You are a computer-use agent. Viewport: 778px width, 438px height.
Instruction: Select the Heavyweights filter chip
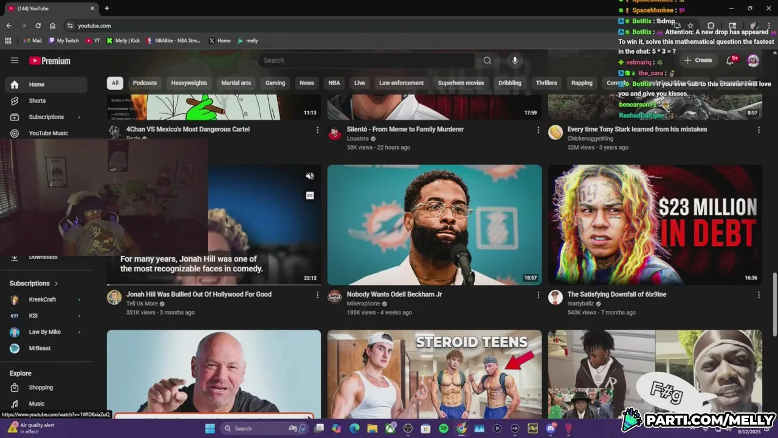(x=189, y=83)
